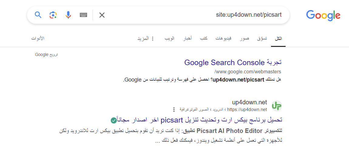349x160 pixels.
Task: Switch to the كتب (Books) tab
Action: click(204, 39)
